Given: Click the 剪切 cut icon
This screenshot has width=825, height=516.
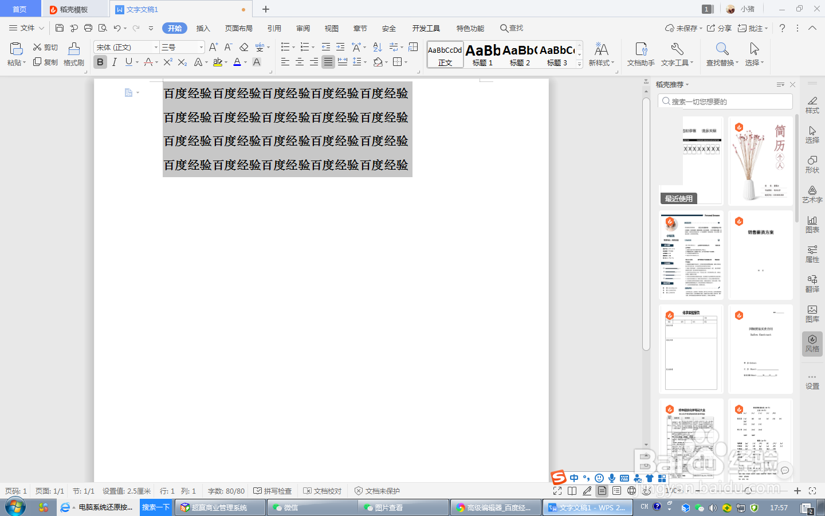Looking at the screenshot, I should point(45,47).
